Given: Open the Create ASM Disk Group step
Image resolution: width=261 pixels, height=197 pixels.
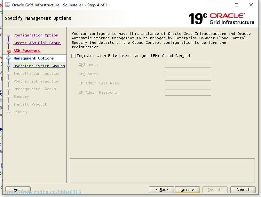Looking at the screenshot, I should tap(37, 43).
